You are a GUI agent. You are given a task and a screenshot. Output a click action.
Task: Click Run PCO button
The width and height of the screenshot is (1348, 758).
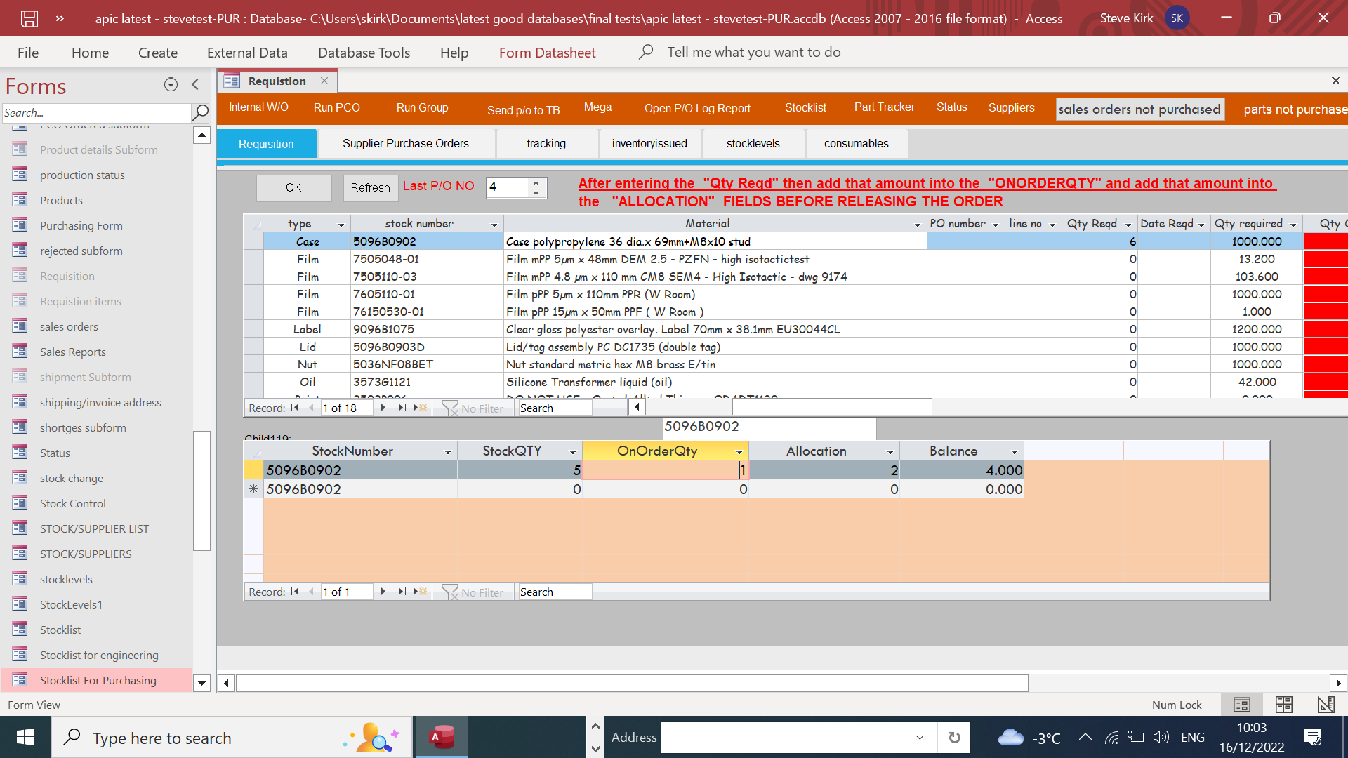[337, 107]
